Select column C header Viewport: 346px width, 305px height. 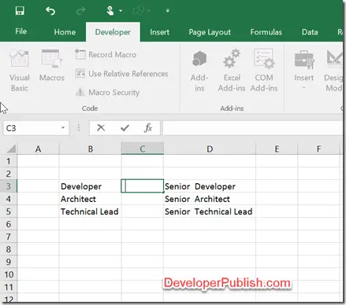click(143, 149)
